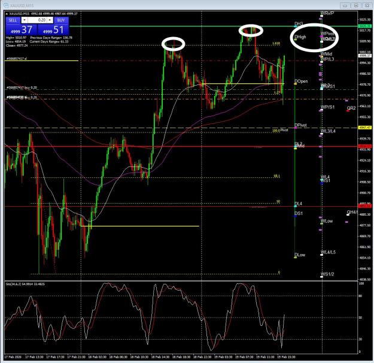Click the WLow weekly low label

pyautogui.click(x=327, y=221)
